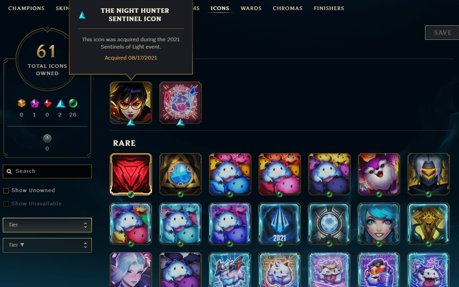
Task: Enable the Show Unowned checkbox
Action: [6, 191]
